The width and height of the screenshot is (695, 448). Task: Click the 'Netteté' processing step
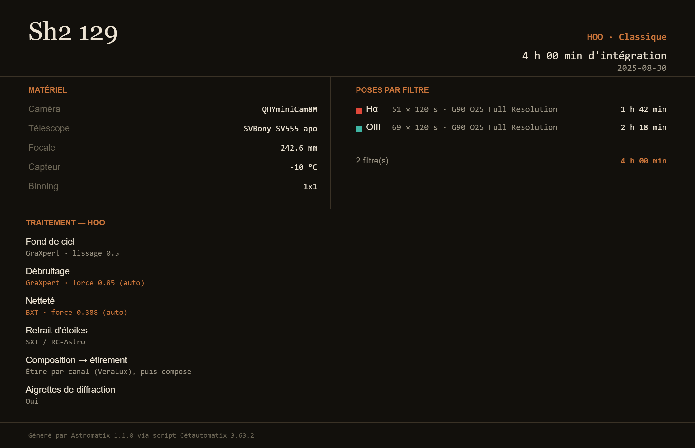[40, 301]
